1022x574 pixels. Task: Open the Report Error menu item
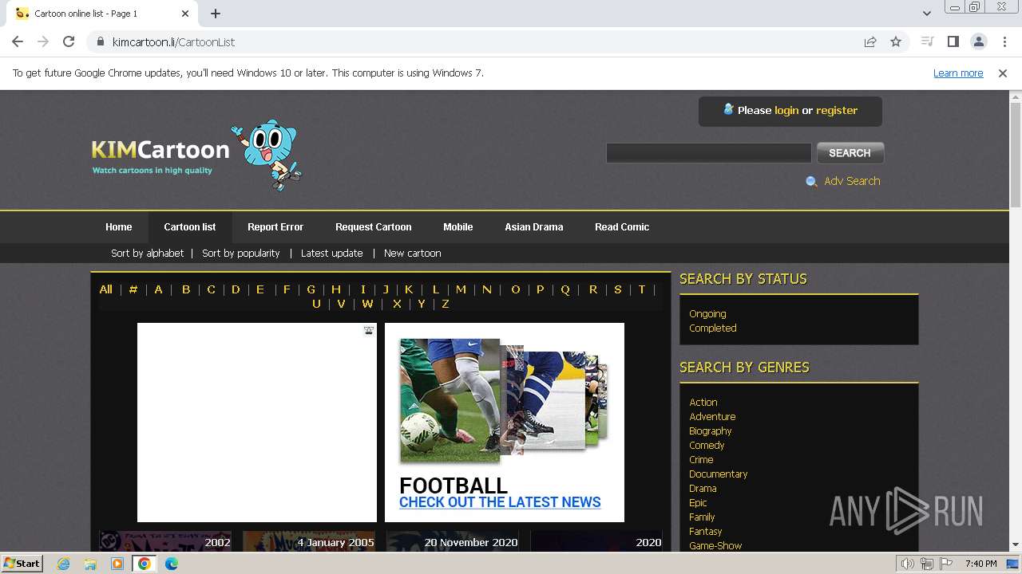tap(275, 227)
